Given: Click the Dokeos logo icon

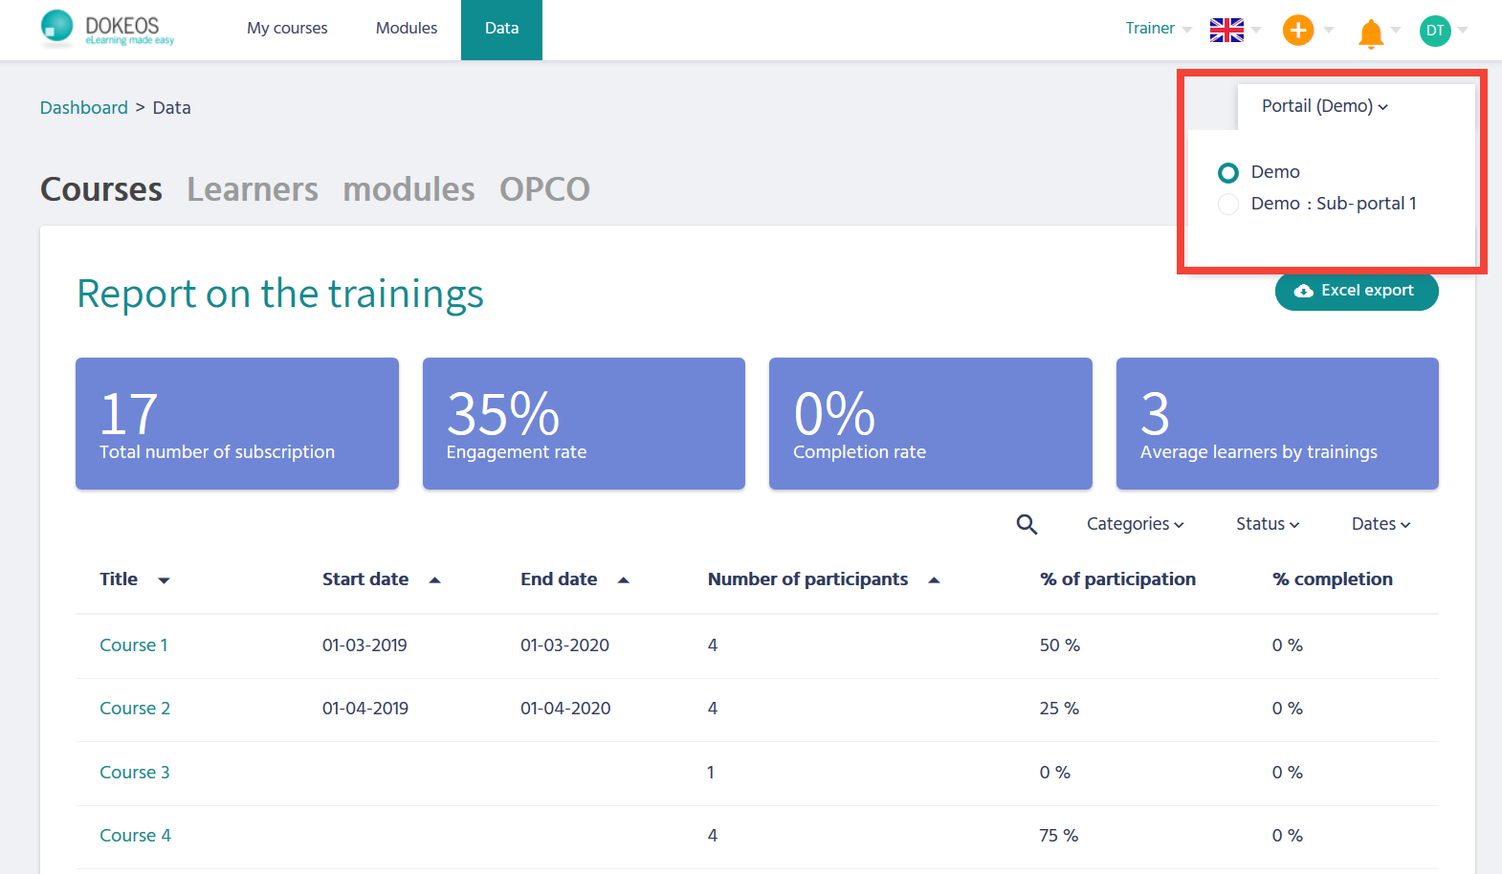Looking at the screenshot, I should [x=57, y=27].
